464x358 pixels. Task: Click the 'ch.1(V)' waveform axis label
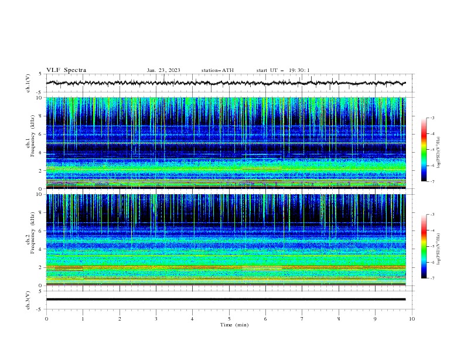(28, 83)
